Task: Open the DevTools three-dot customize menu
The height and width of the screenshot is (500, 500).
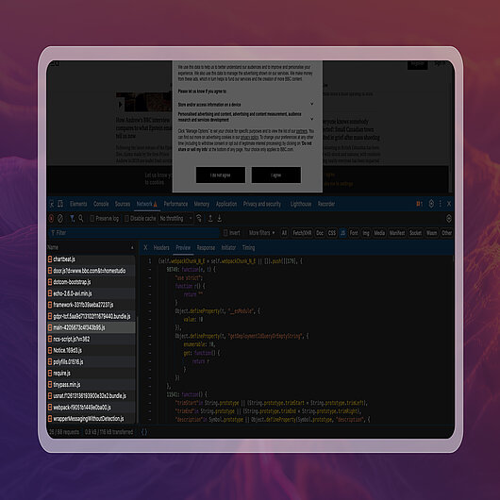Action: coord(440,204)
